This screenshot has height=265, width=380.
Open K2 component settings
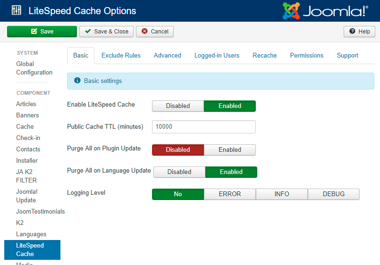20,223
